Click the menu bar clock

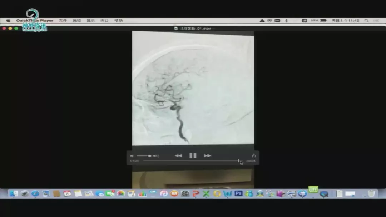click(345, 21)
